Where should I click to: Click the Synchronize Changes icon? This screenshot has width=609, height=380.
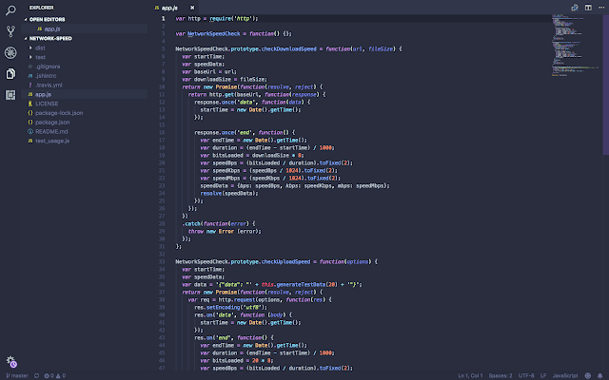click(36, 376)
